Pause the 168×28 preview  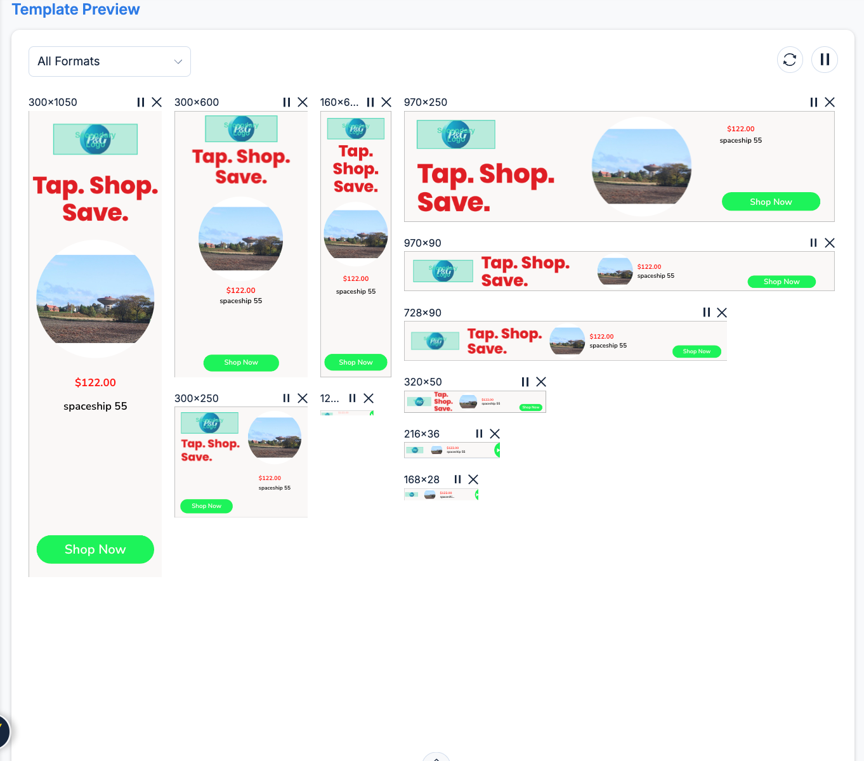[458, 479]
